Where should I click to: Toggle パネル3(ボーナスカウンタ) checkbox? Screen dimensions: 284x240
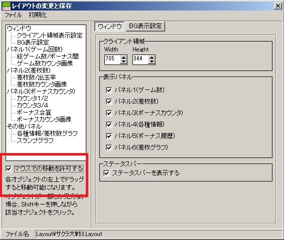(109, 113)
